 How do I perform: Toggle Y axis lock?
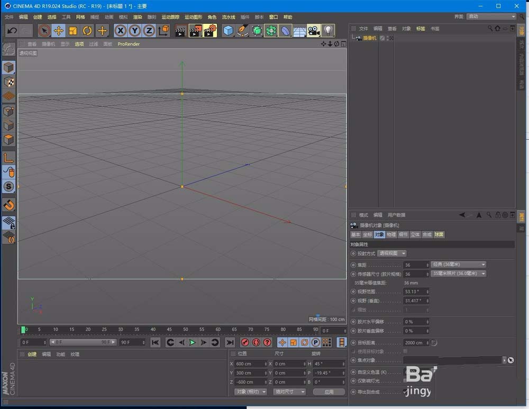coord(135,31)
